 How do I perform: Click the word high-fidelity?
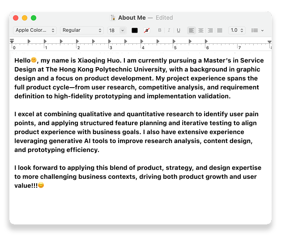coord(74,97)
